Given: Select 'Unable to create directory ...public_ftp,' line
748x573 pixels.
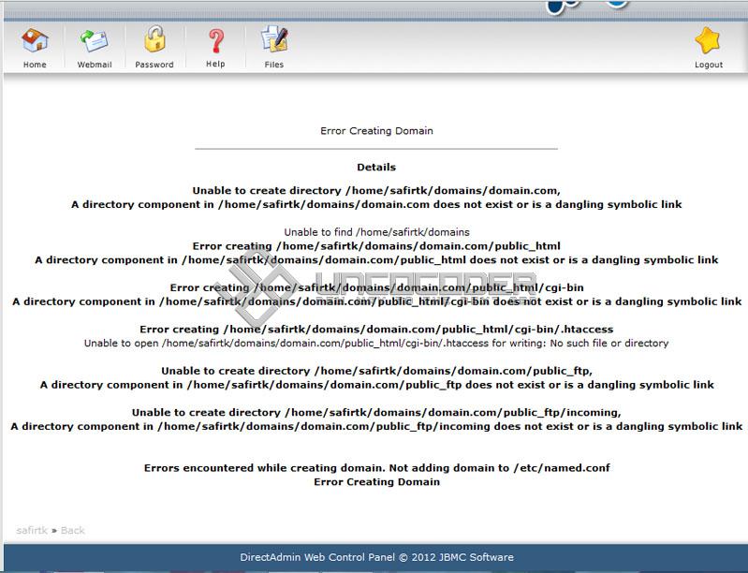Looking at the screenshot, I should point(376,371).
